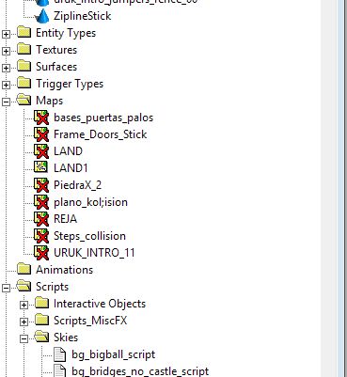This screenshot has height=377, width=347.
Task: Select the Maps label
Action: click(49, 101)
